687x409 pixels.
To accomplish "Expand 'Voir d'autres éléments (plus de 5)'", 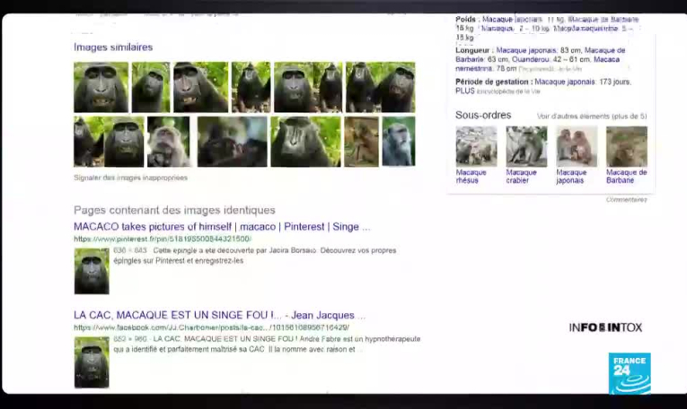I will pyautogui.click(x=591, y=117).
